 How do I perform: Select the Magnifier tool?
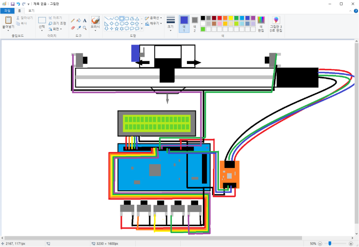click(85, 28)
